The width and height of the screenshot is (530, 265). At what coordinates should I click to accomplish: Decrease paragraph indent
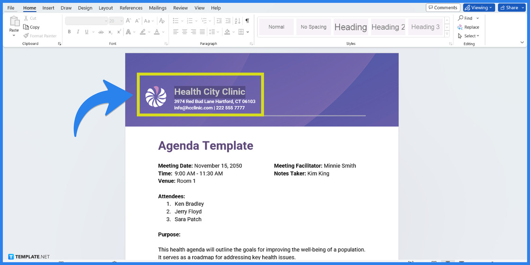point(220,21)
